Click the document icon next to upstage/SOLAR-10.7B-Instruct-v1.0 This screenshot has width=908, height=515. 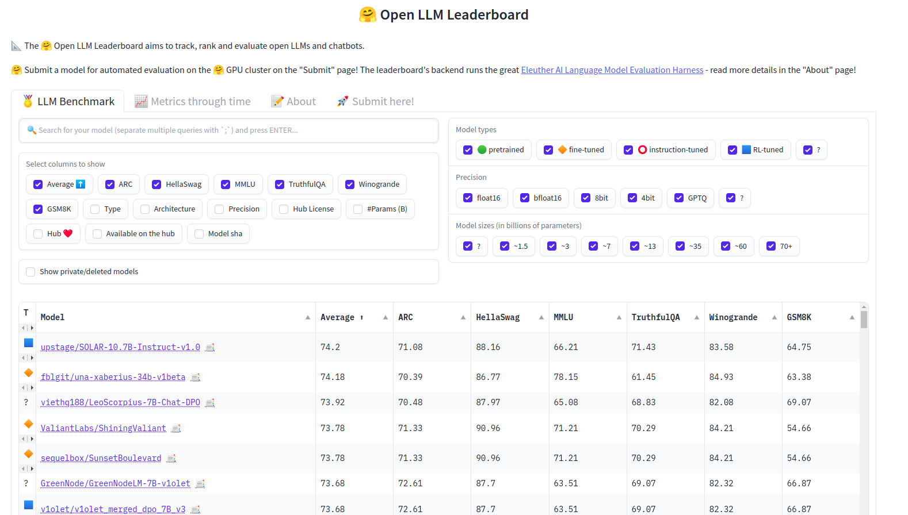click(210, 348)
